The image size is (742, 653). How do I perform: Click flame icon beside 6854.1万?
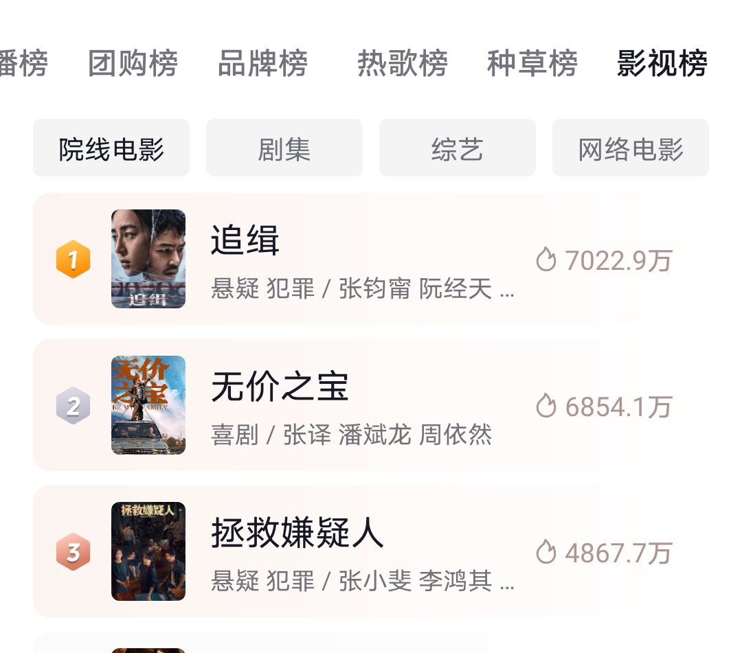coord(546,406)
